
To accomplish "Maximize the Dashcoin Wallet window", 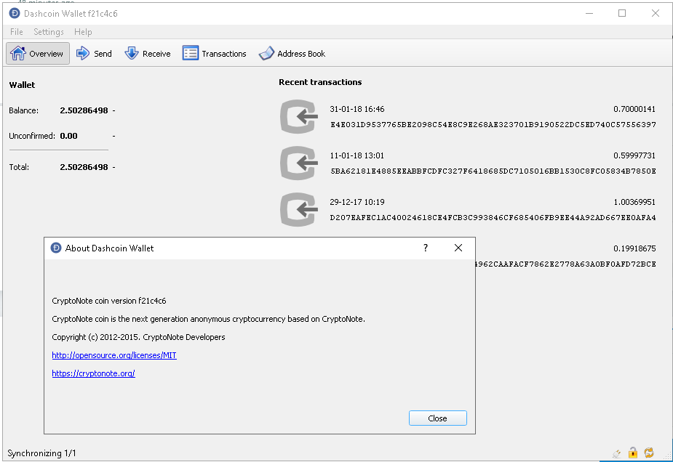I will tap(622, 13).
